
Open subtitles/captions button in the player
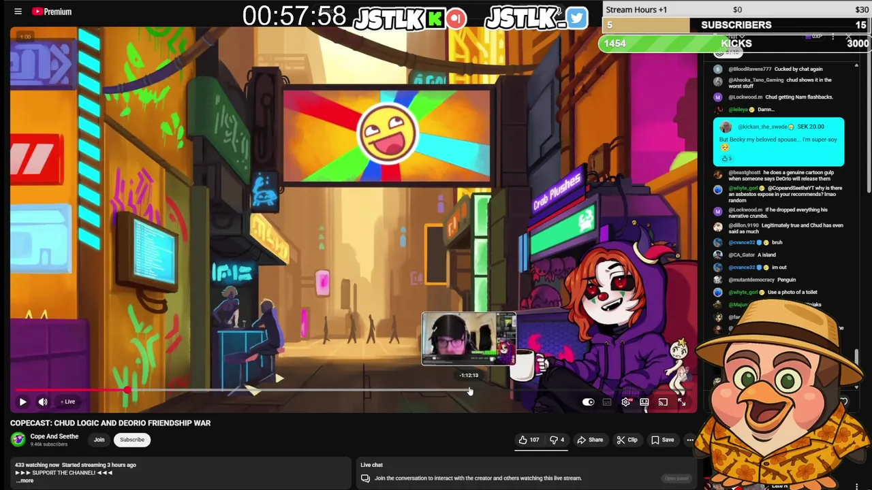(x=607, y=402)
